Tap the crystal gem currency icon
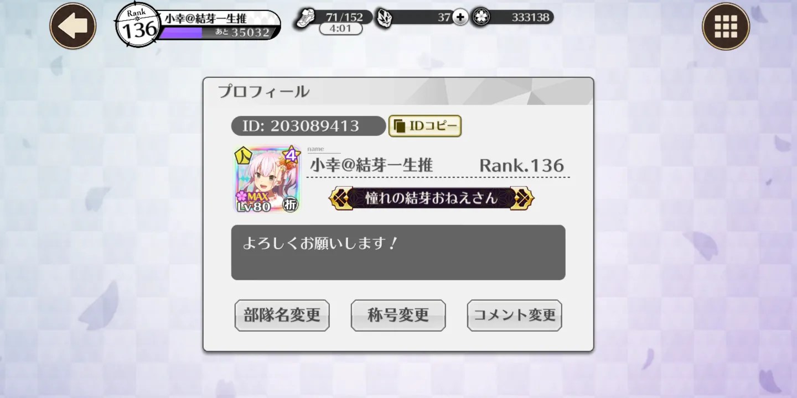Image resolution: width=797 pixels, height=398 pixels. pyautogui.click(x=384, y=18)
